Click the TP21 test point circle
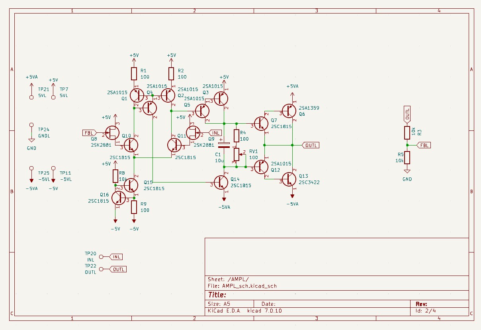Image resolution: width=481 pixels, height=330 pixels. coord(31,97)
